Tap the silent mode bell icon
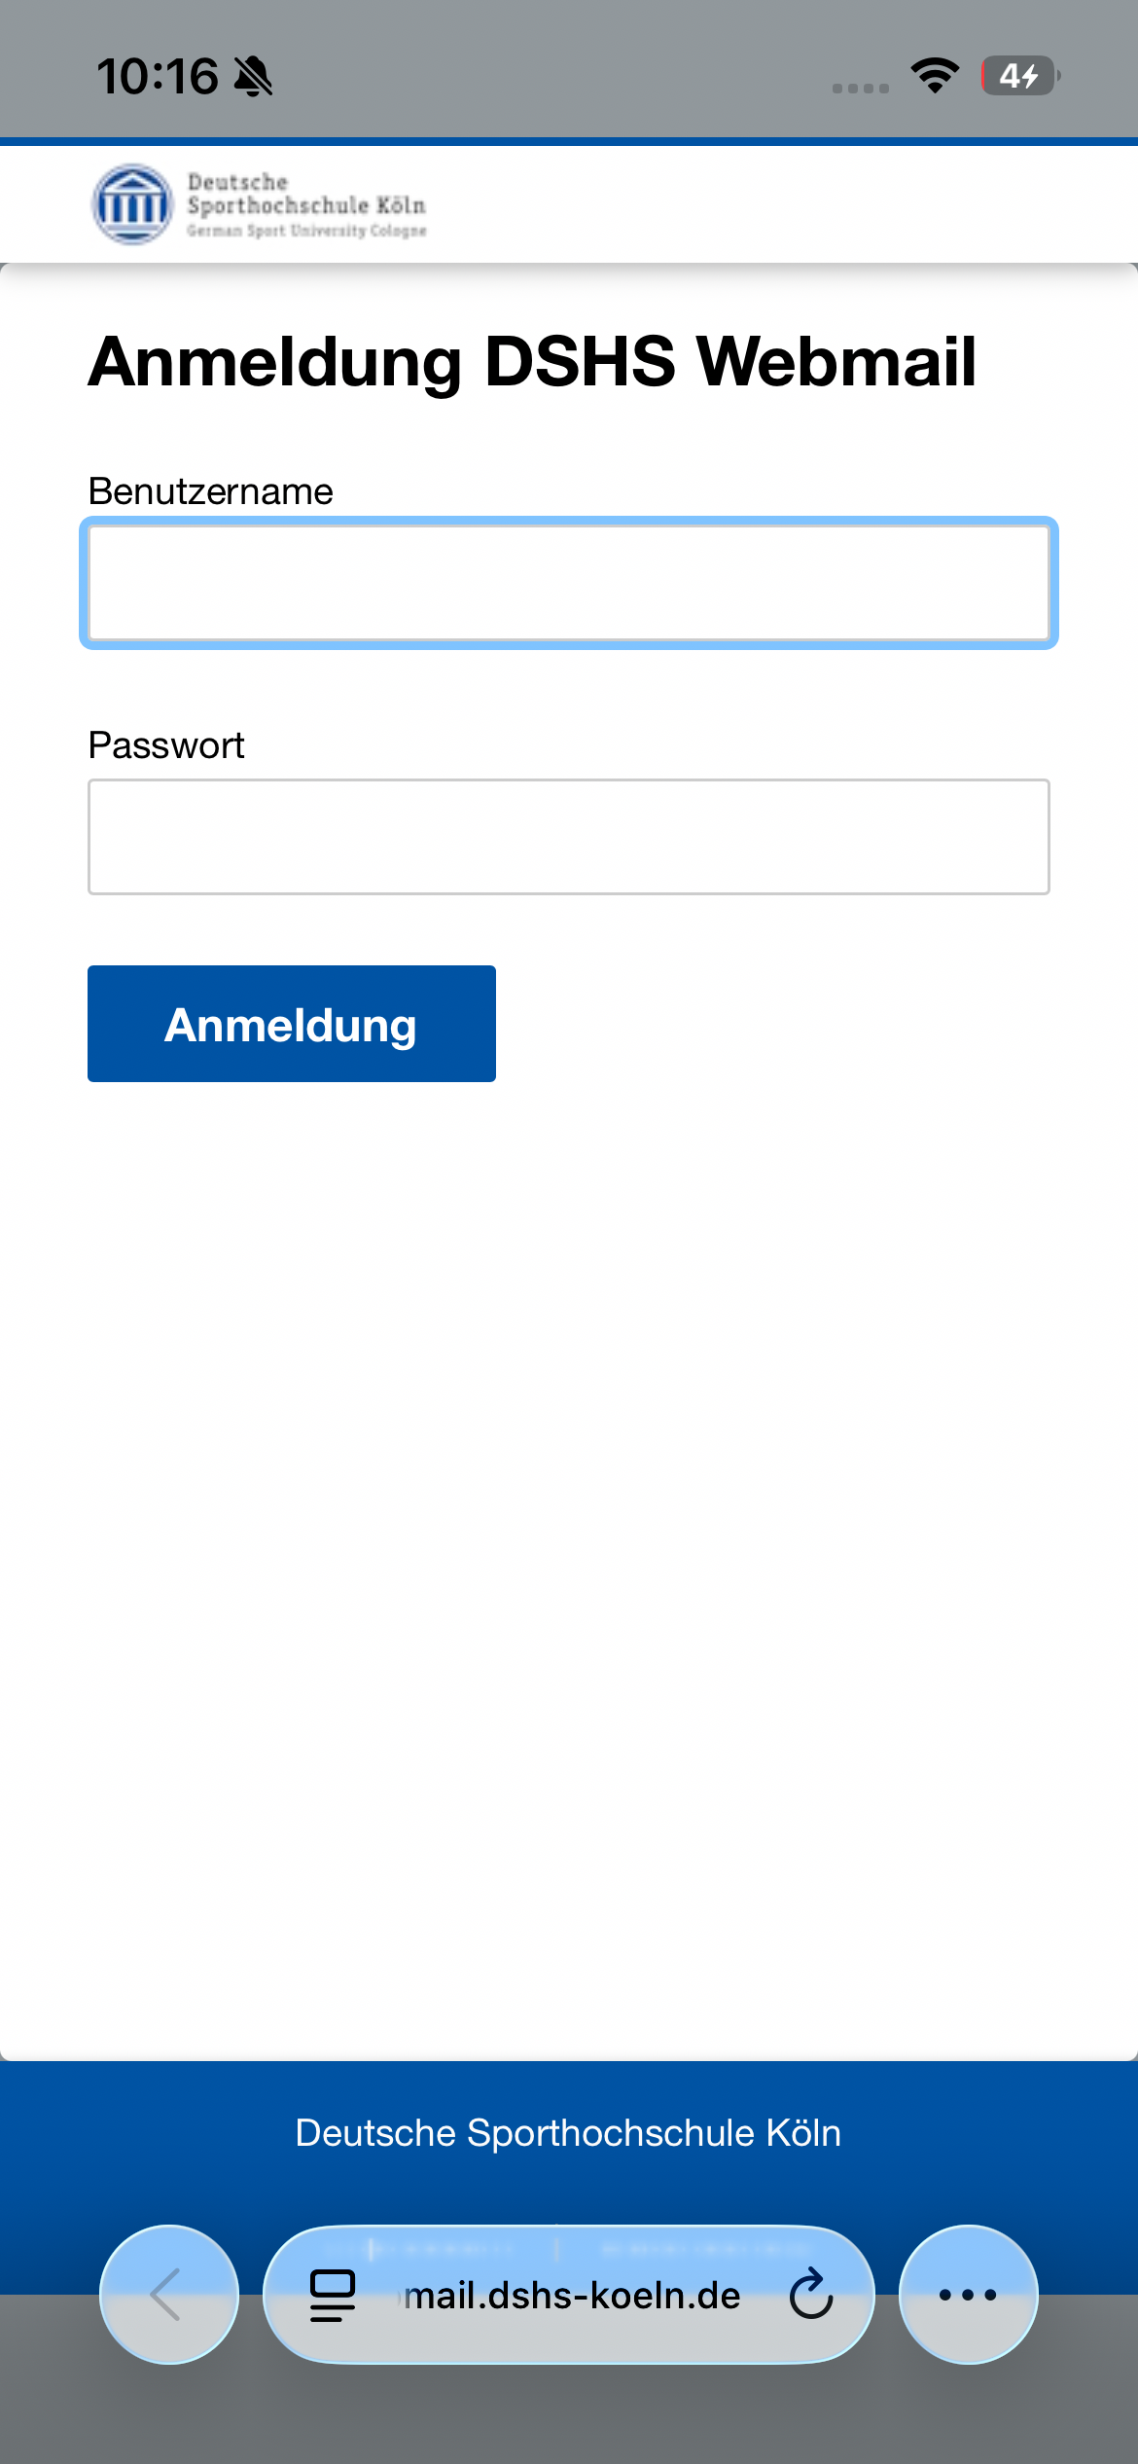Screen dimensions: 1138x2464 [x=254, y=77]
